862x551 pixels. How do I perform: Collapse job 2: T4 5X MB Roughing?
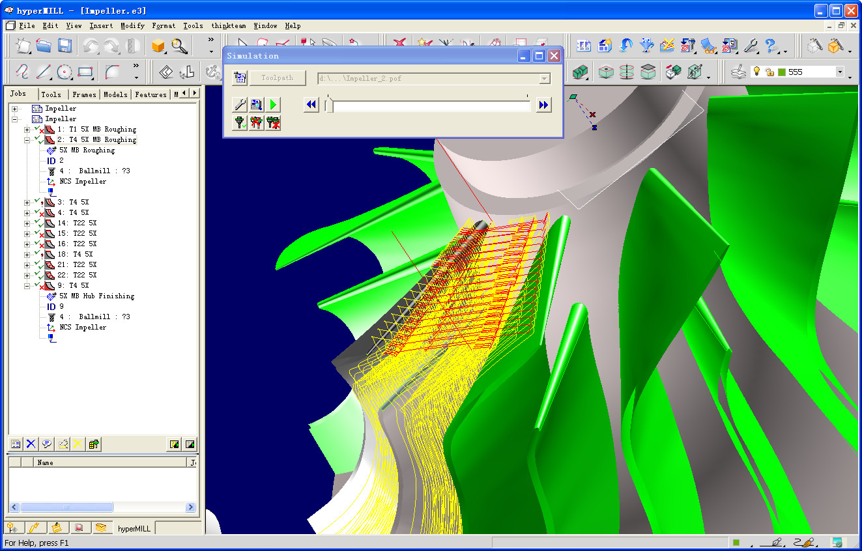click(x=27, y=140)
